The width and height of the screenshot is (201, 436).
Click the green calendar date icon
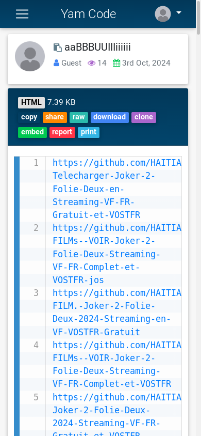click(116, 63)
